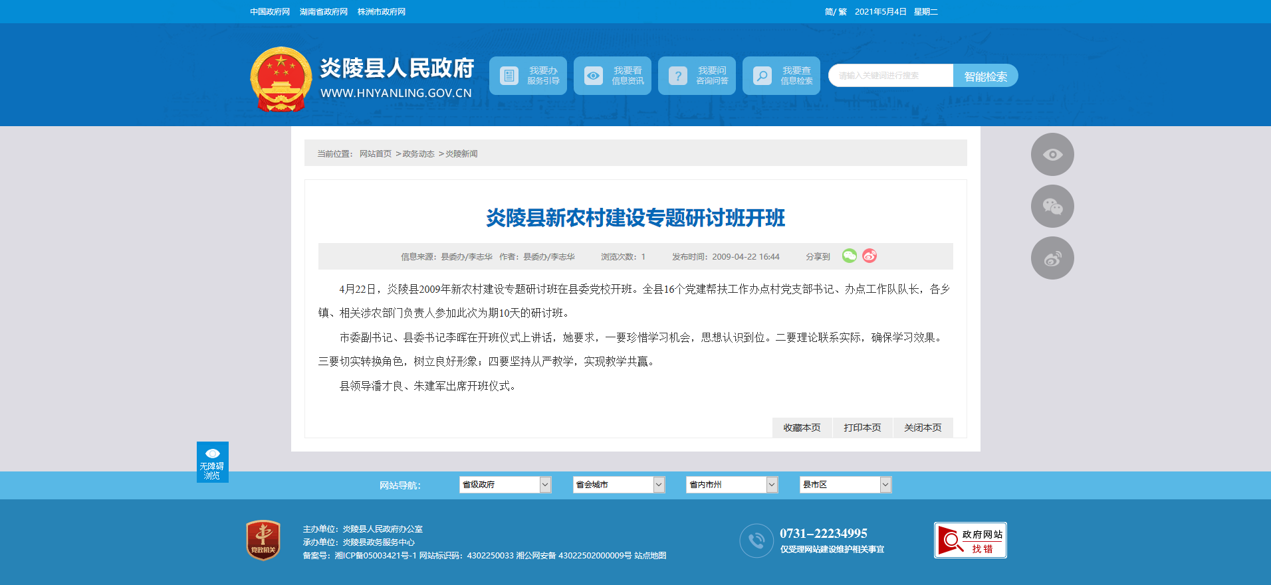Click the 党政机关 emblem icon
The height and width of the screenshot is (585, 1271).
click(263, 540)
